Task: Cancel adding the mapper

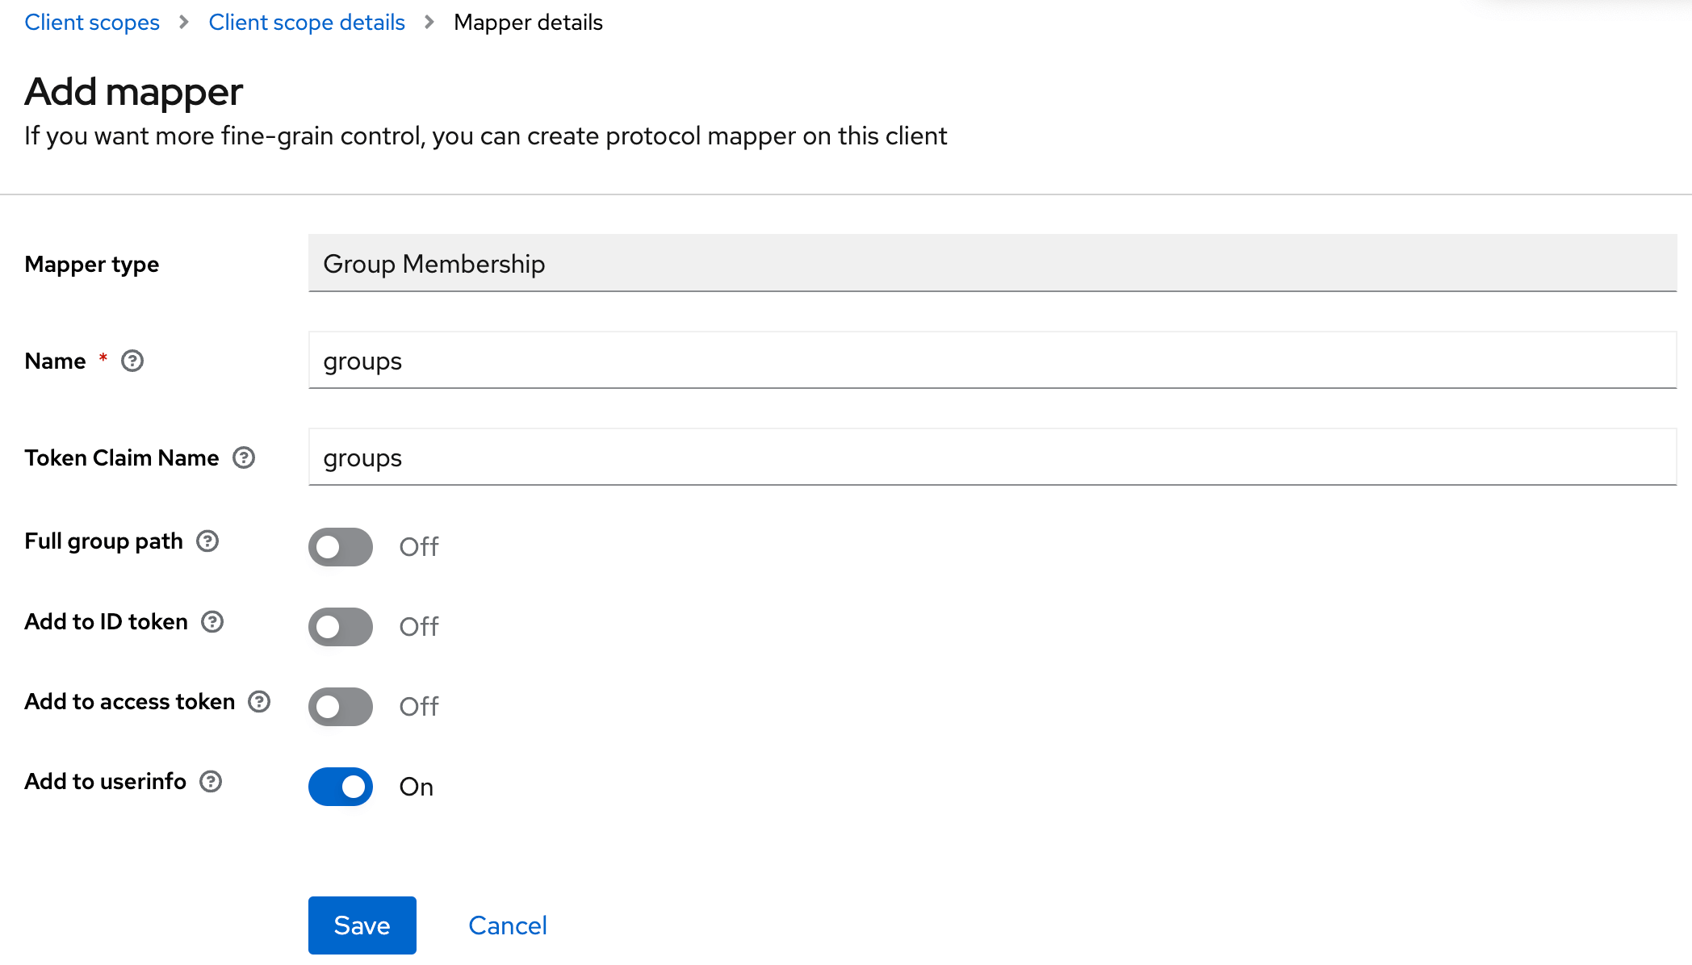Action: (508, 925)
